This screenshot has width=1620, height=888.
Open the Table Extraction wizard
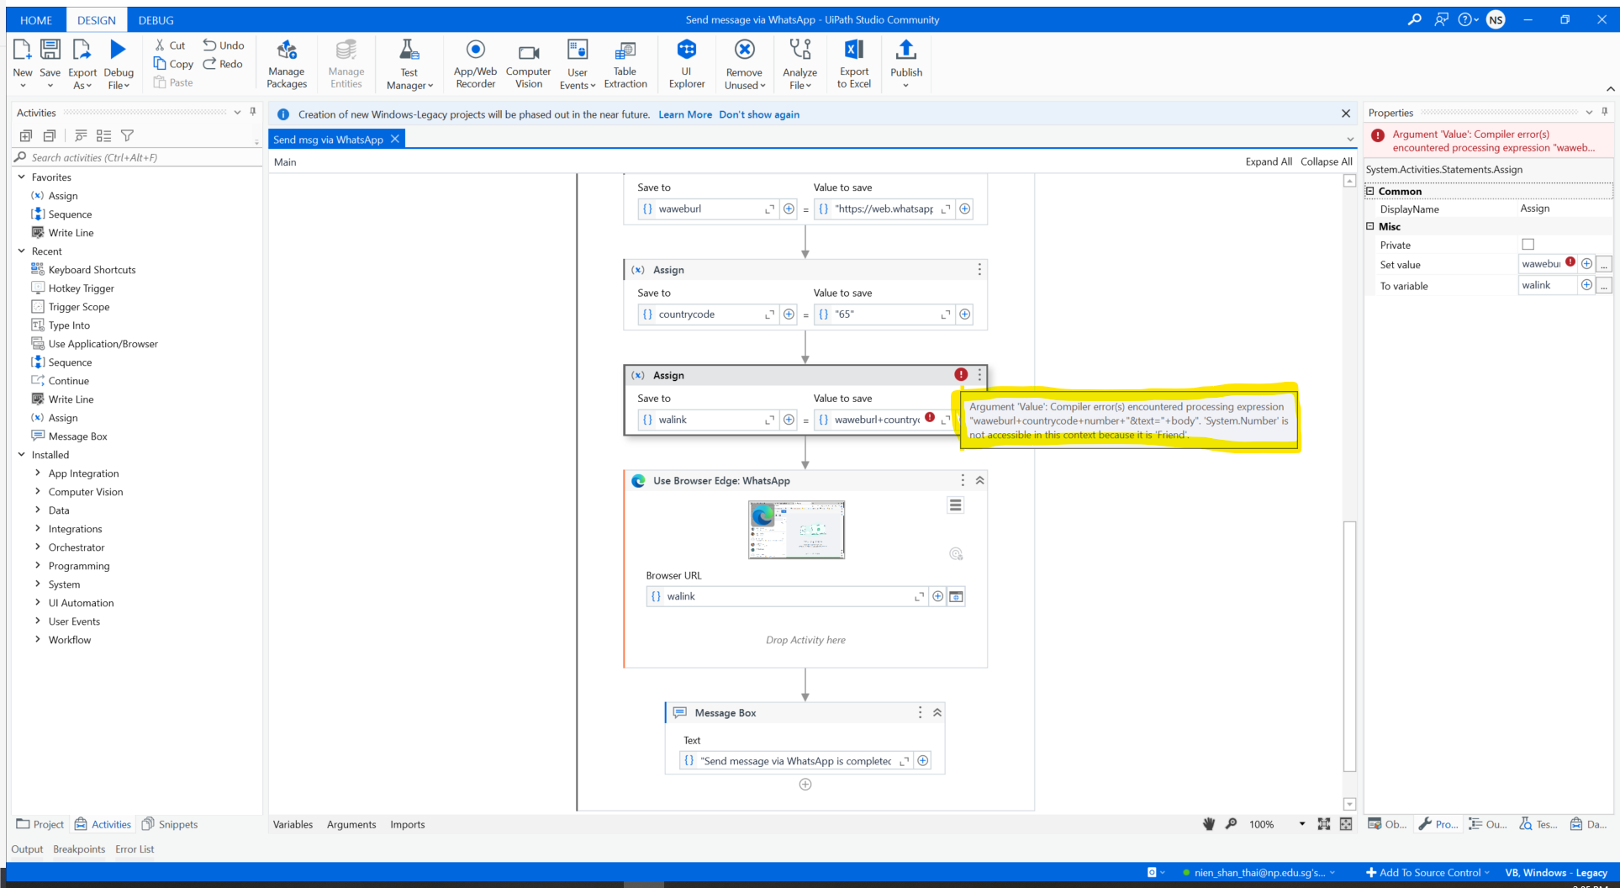pyautogui.click(x=625, y=64)
